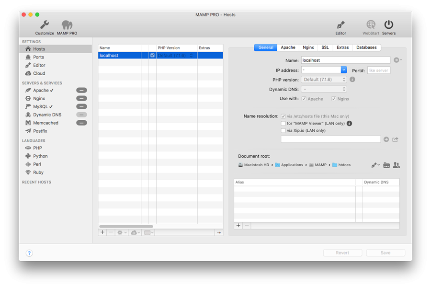Toggle the Apache server status pill
431x288 pixels.
pos(81,90)
